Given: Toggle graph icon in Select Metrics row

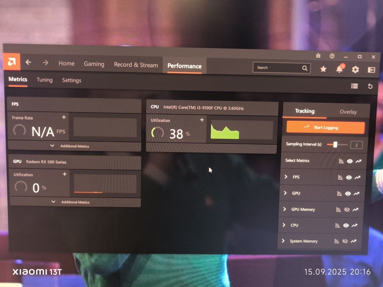Looking at the screenshot, I should [x=341, y=161].
